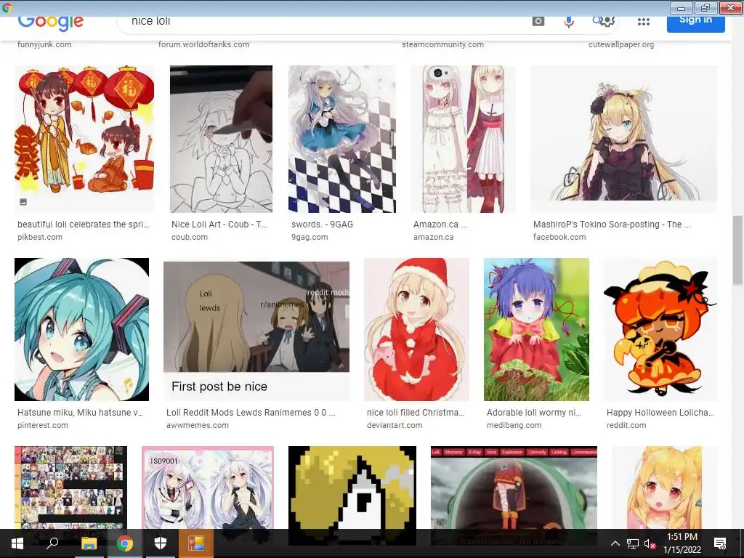The width and height of the screenshot is (744, 558).
Task: Open the cutewallpaper.org source link
Action: pyautogui.click(x=621, y=44)
